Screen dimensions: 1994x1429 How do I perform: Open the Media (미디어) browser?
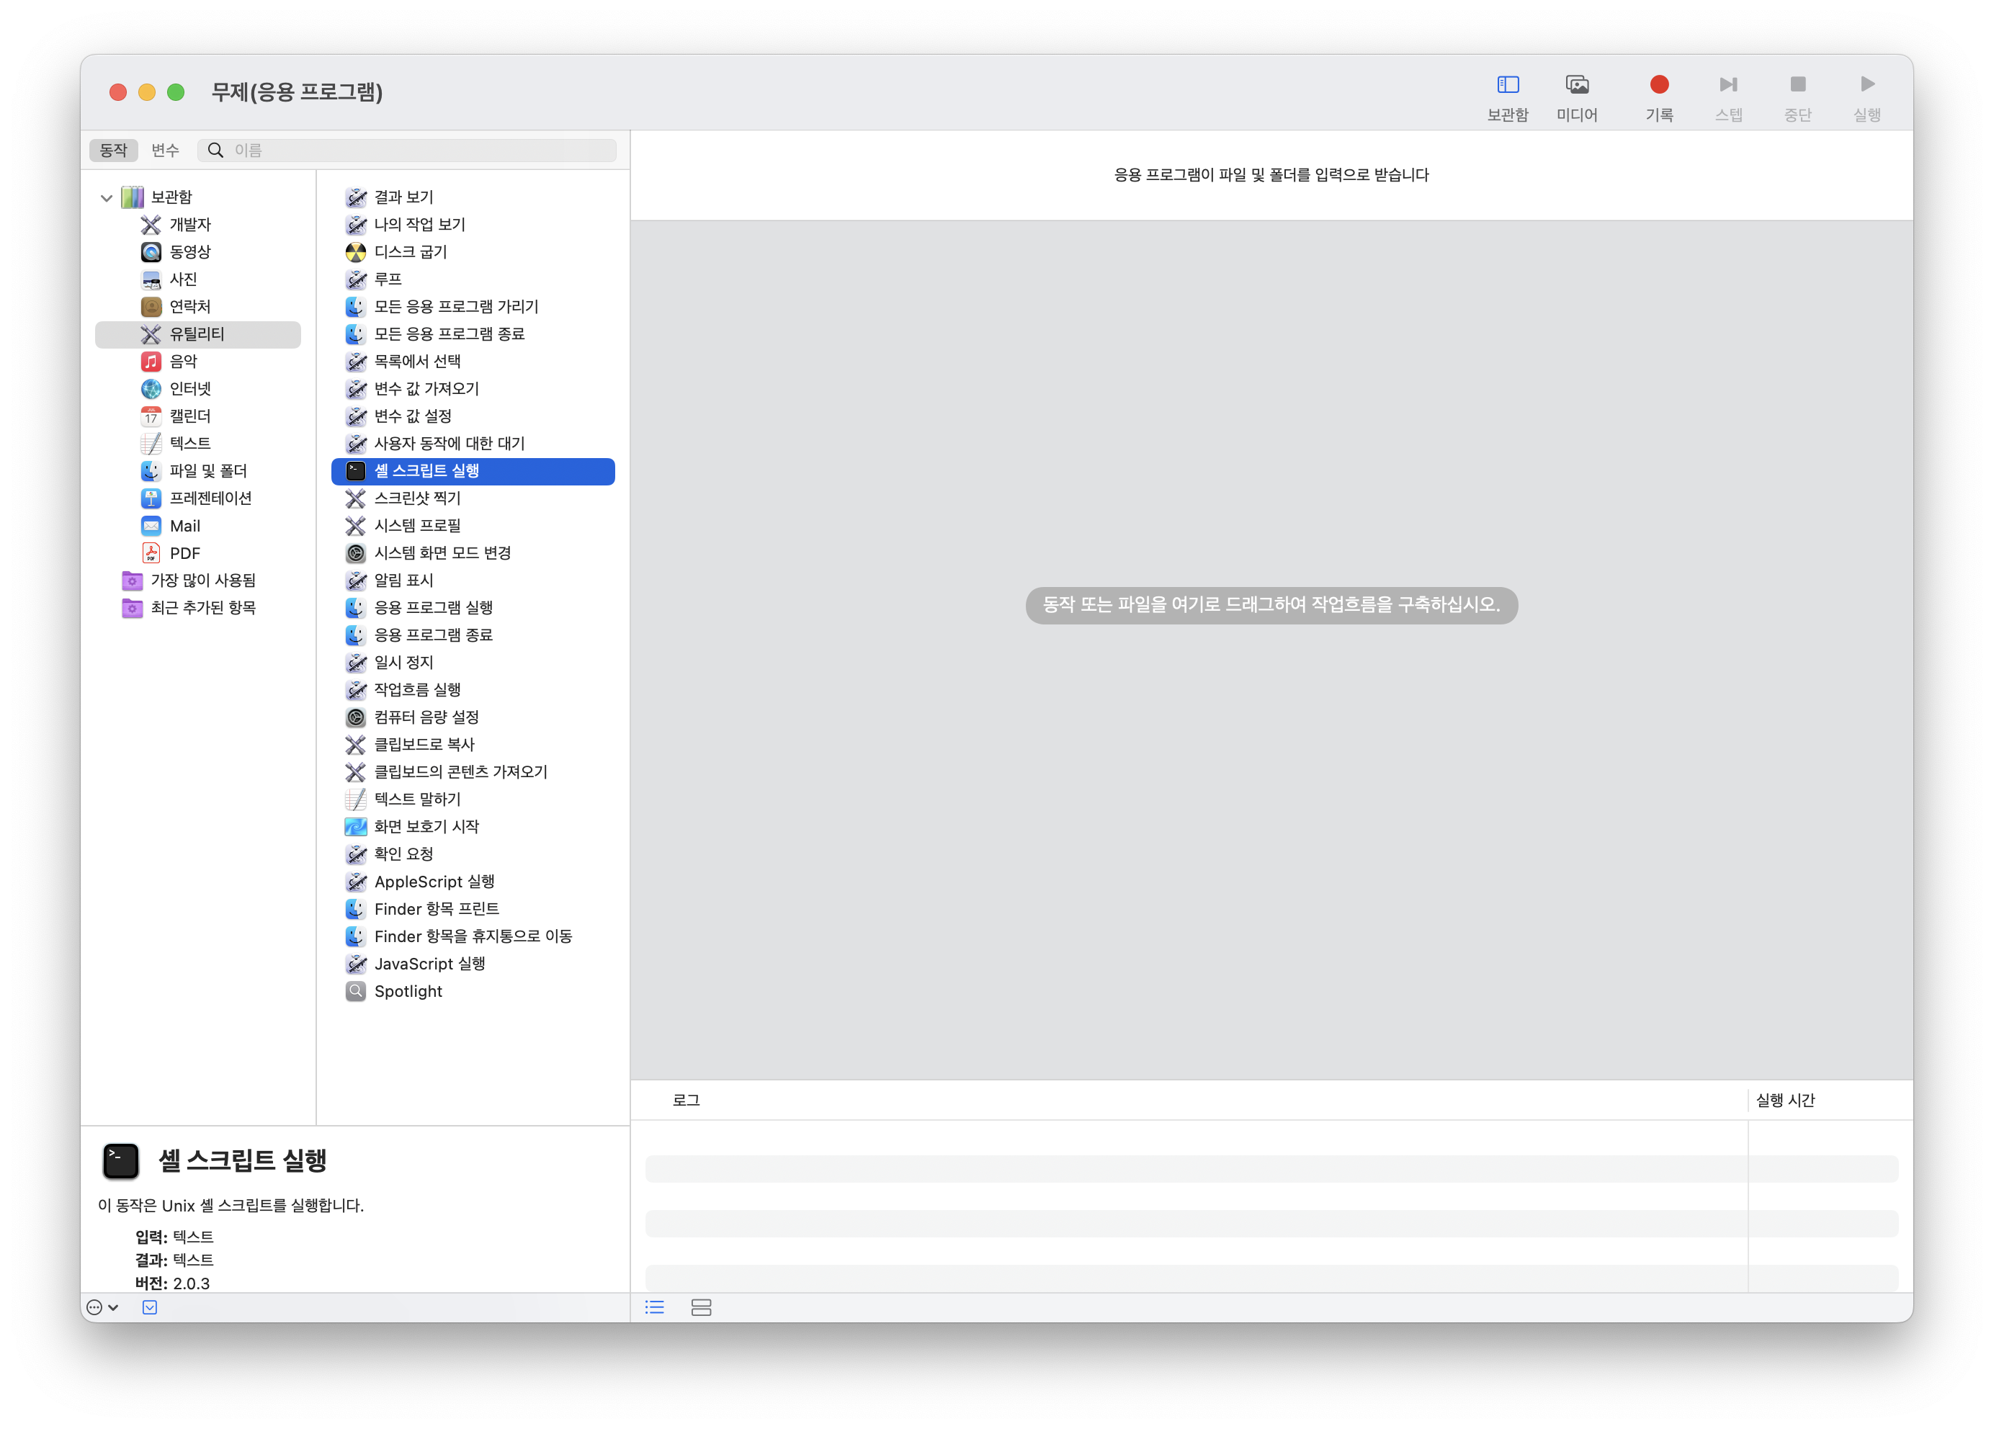[1576, 85]
